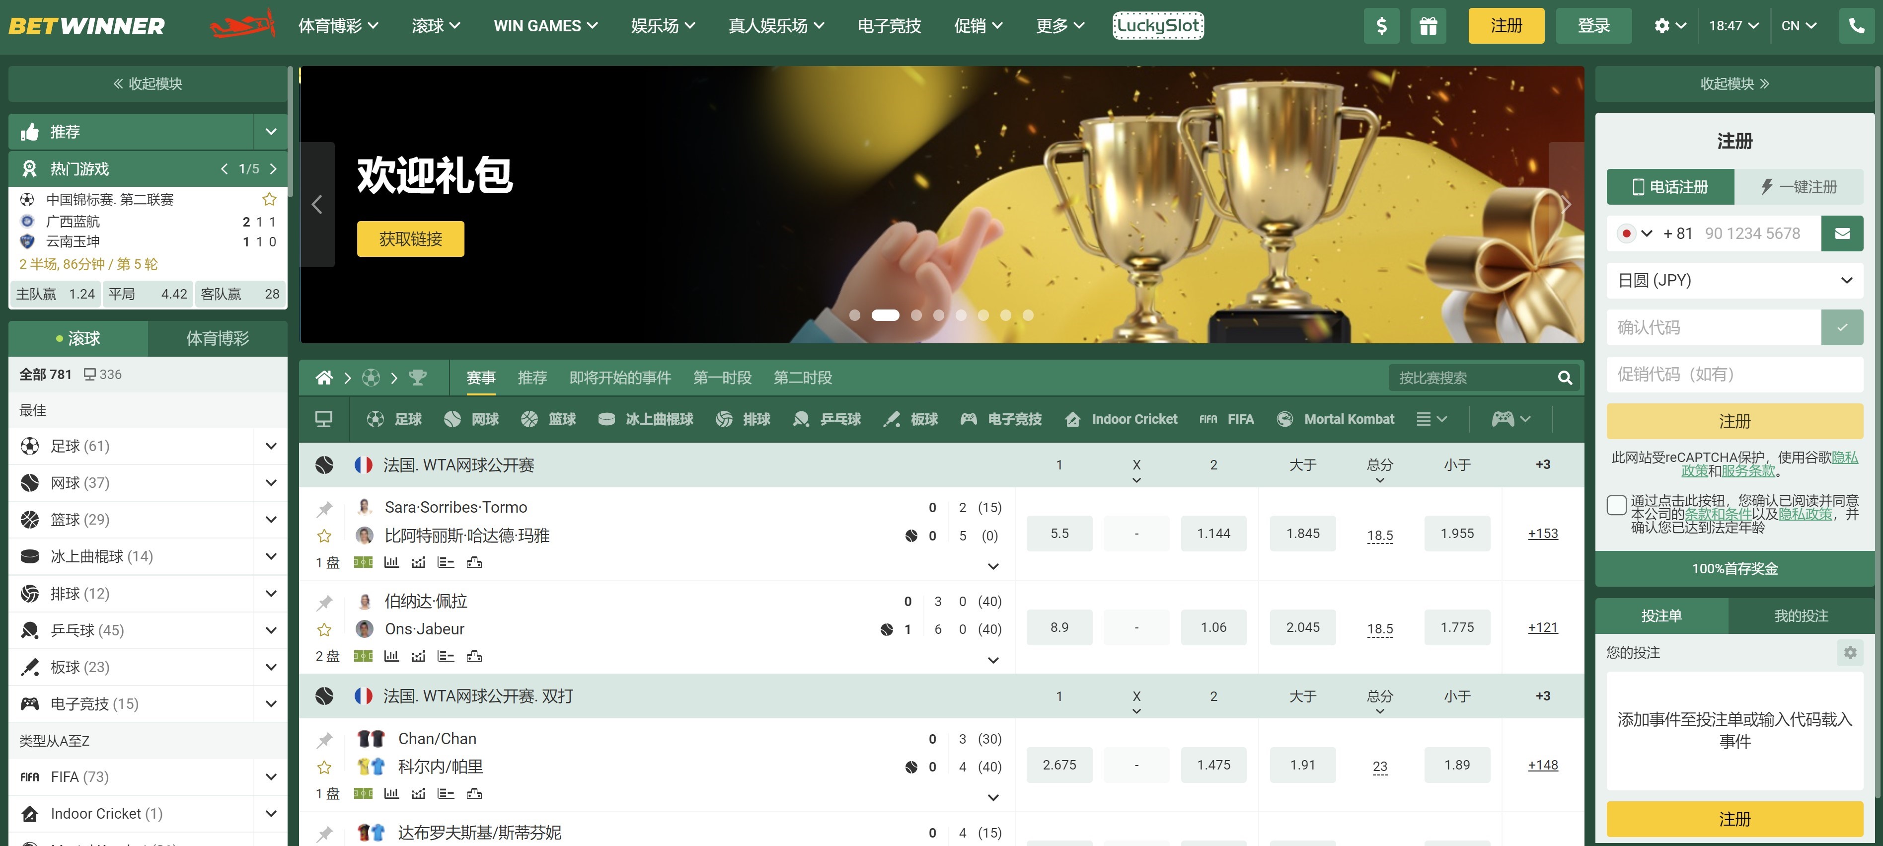Click the LuckySlot promo button
The height and width of the screenshot is (846, 1883).
(1158, 26)
